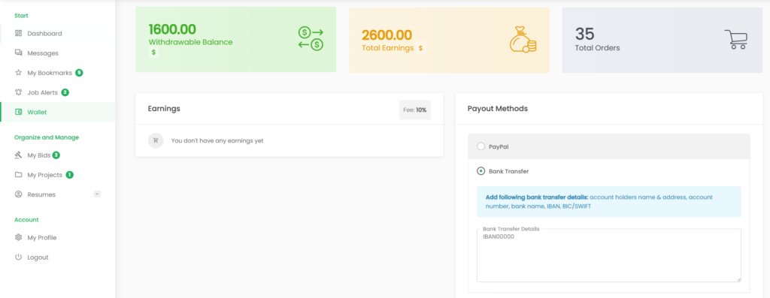Click the Resumes person icon
Image resolution: width=770 pixels, height=298 pixels.
pos(19,194)
